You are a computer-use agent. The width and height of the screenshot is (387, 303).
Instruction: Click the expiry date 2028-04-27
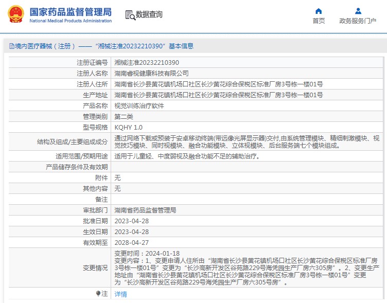(131, 242)
